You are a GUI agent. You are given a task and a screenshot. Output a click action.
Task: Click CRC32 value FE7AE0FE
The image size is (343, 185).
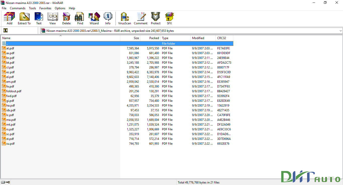coord(223,48)
